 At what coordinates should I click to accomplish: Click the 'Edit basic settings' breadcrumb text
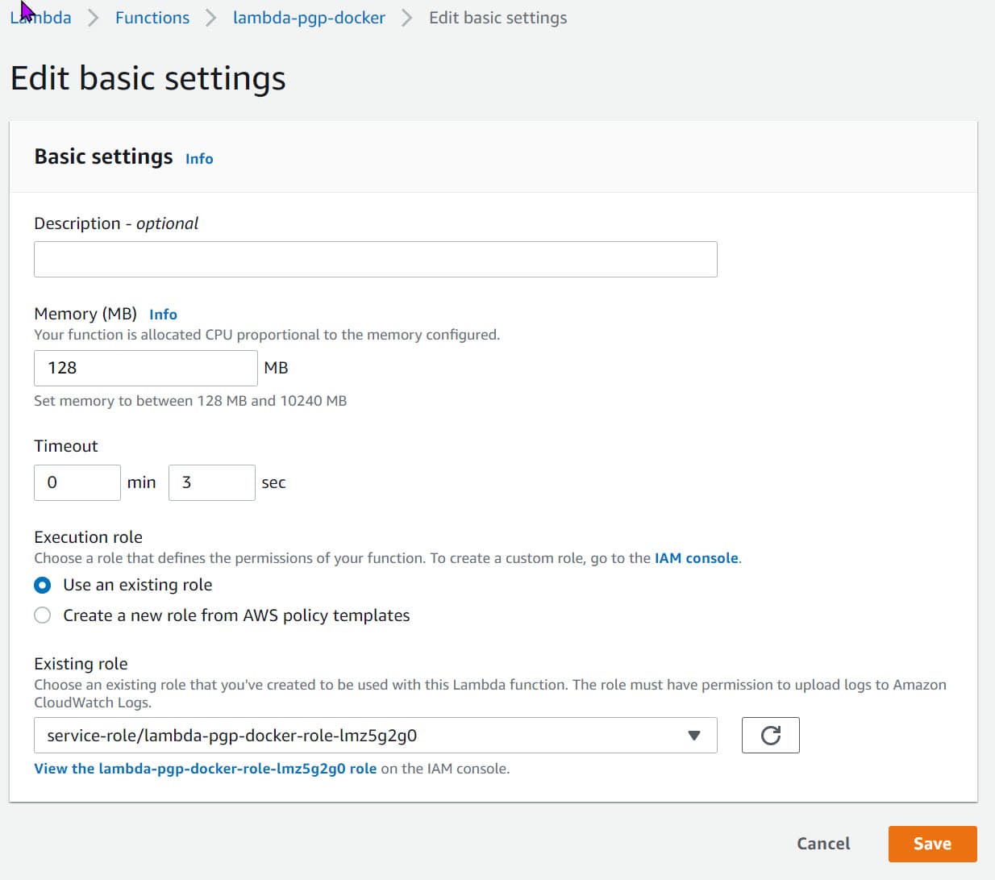[497, 18]
